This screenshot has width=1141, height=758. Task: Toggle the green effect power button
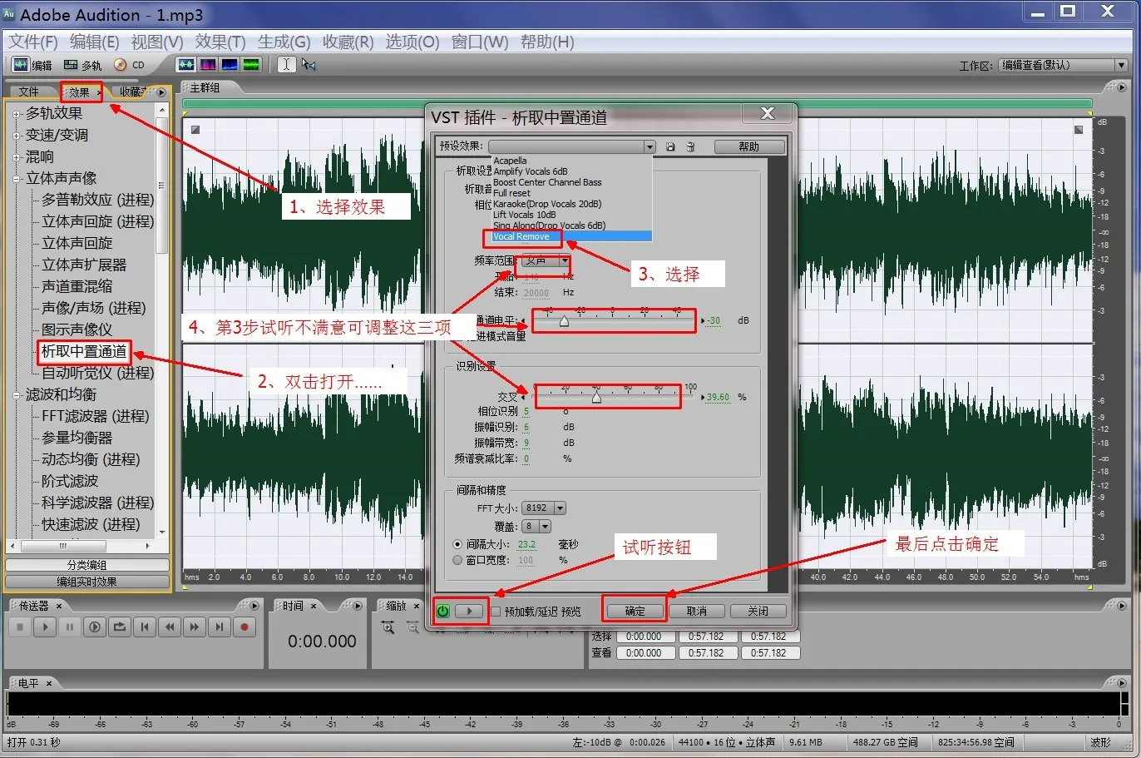pos(443,612)
